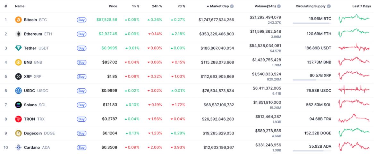Sort by the 24h % column header
This screenshot has height=154, width=374.
coord(157,6)
